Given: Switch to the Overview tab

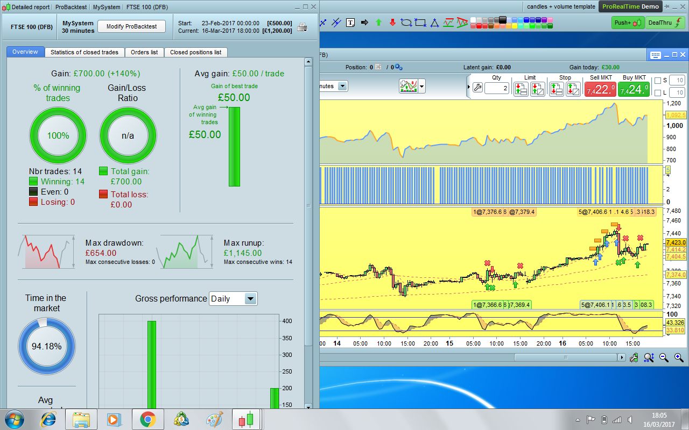Looking at the screenshot, I should (x=25, y=52).
